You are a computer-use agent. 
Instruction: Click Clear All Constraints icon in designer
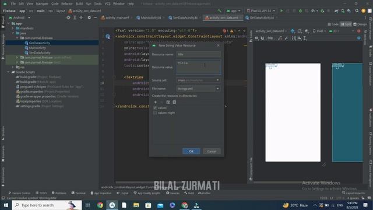[280, 38]
